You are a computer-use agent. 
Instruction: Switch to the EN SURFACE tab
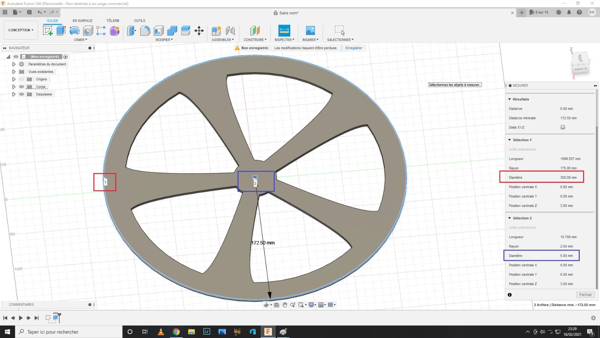point(82,21)
